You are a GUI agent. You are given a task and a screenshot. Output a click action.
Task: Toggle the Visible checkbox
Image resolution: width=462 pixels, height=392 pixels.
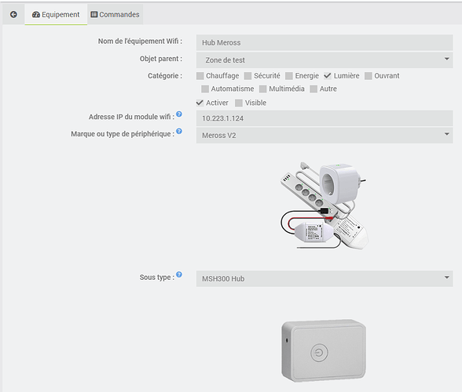[x=239, y=103]
